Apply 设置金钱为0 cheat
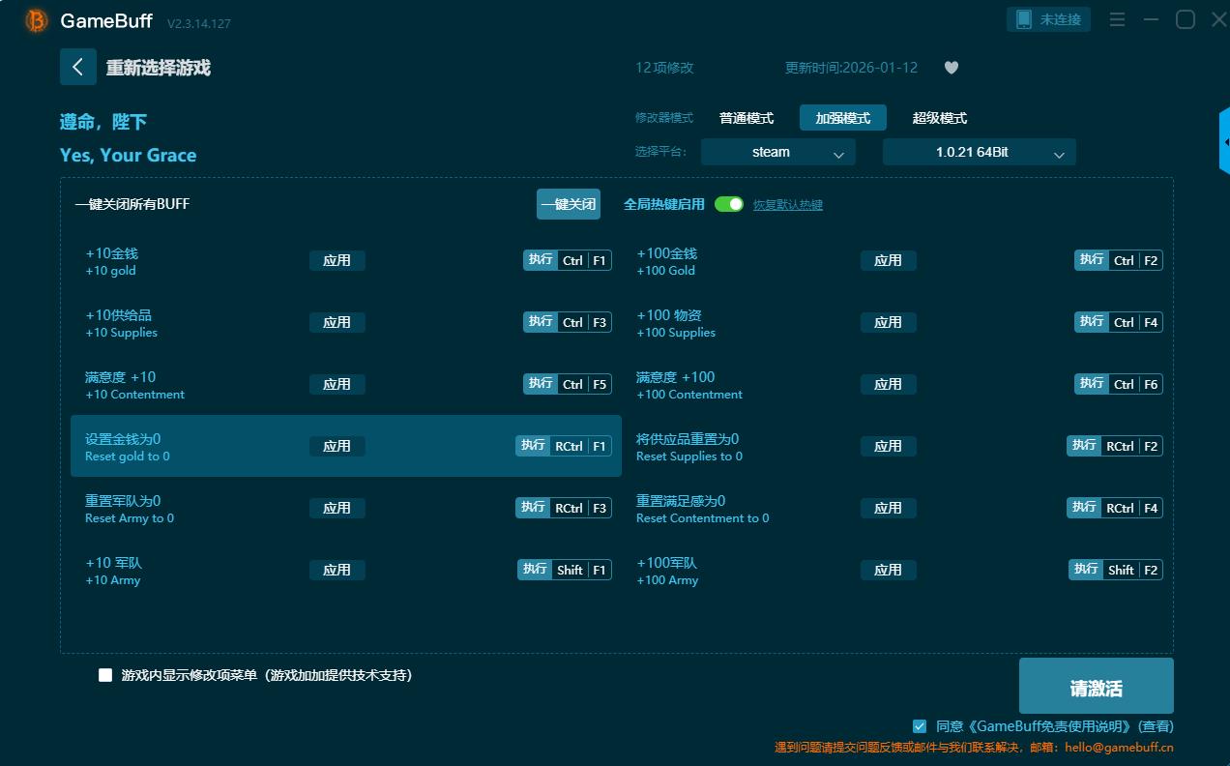This screenshot has width=1230, height=766. pyautogui.click(x=337, y=446)
